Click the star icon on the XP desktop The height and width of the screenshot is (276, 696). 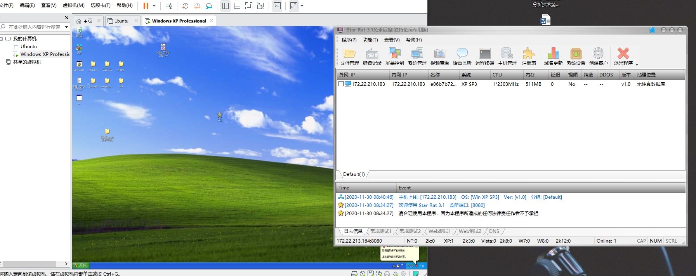[220, 115]
